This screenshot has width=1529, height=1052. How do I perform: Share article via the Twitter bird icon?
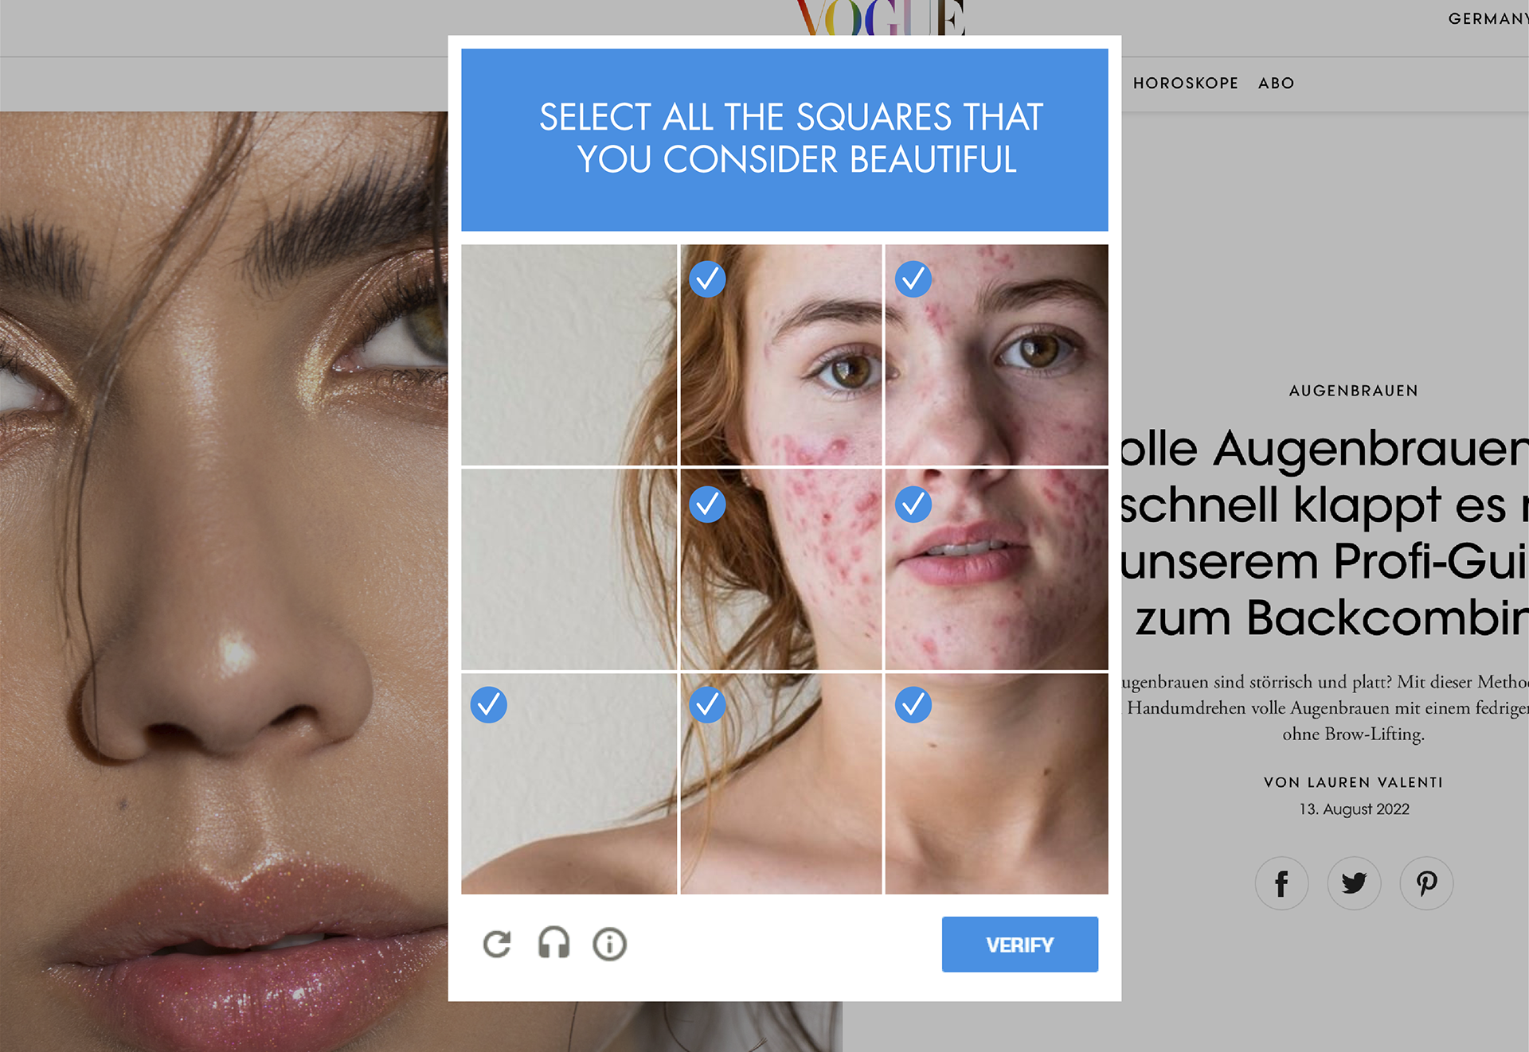click(x=1354, y=883)
